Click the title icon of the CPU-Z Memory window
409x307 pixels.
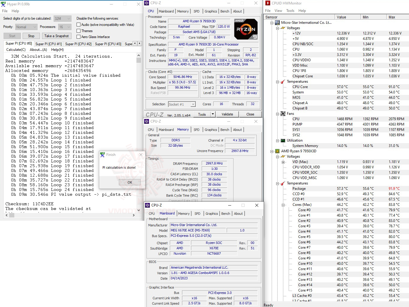tap(147, 121)
